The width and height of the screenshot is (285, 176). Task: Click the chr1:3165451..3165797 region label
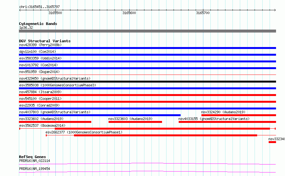pyautogui.click(x=39, y=7)
